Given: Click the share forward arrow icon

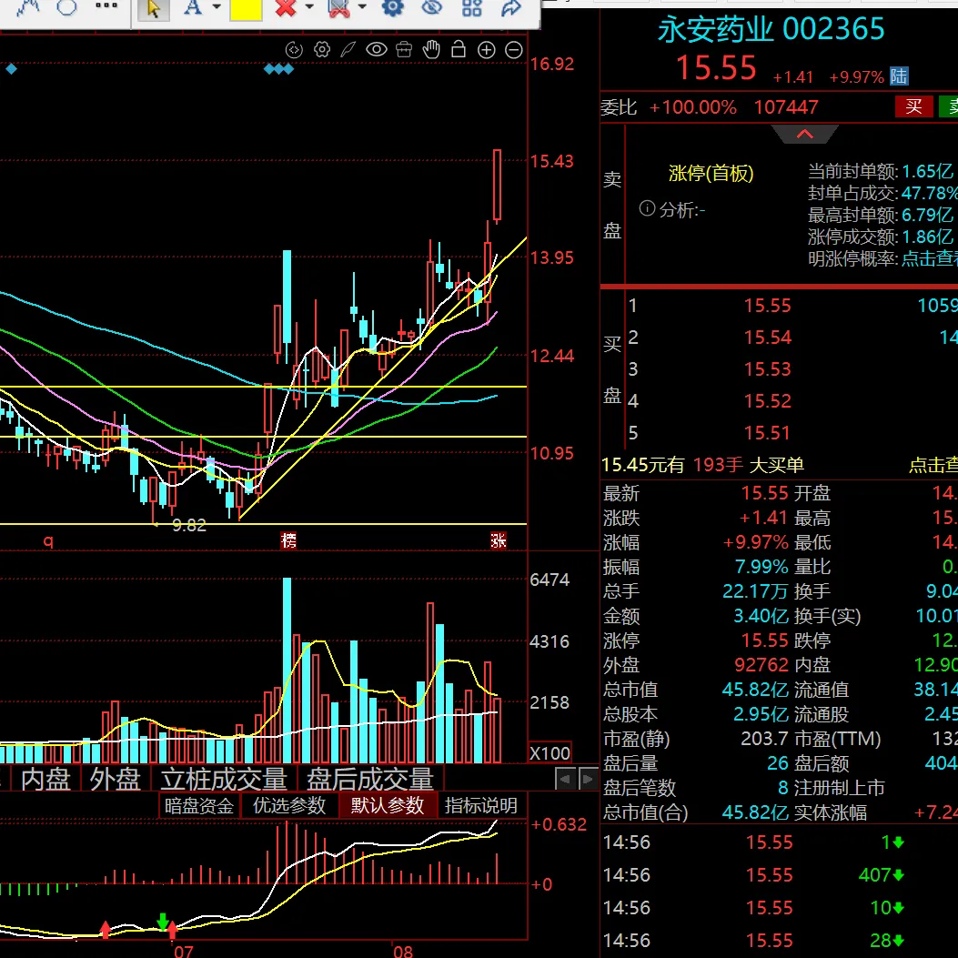Looking at the screenshot, I should pyautogui.click(x=510, y=7).
